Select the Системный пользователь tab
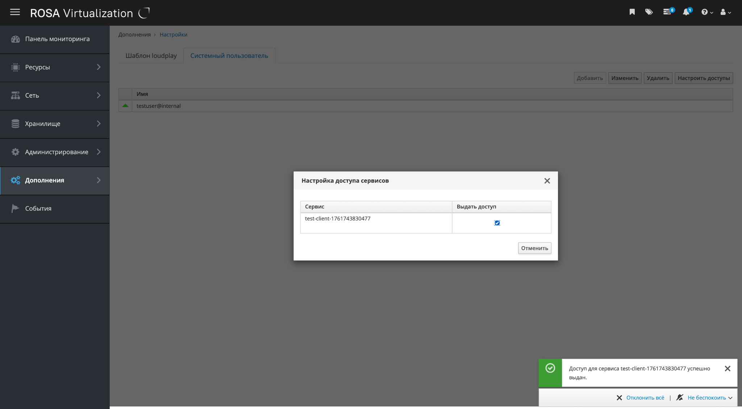The width and height of the screenshot is (742, 409). [x=229, y=56]
